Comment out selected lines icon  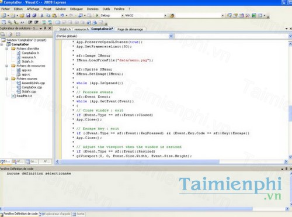pyautogui.click(x=44, y=22)
